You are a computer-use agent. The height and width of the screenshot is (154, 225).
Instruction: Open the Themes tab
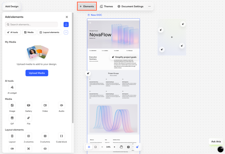(x=106, y=6)
